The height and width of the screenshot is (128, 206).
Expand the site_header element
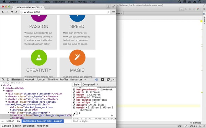pyautogui.click(x=6, y=97)
